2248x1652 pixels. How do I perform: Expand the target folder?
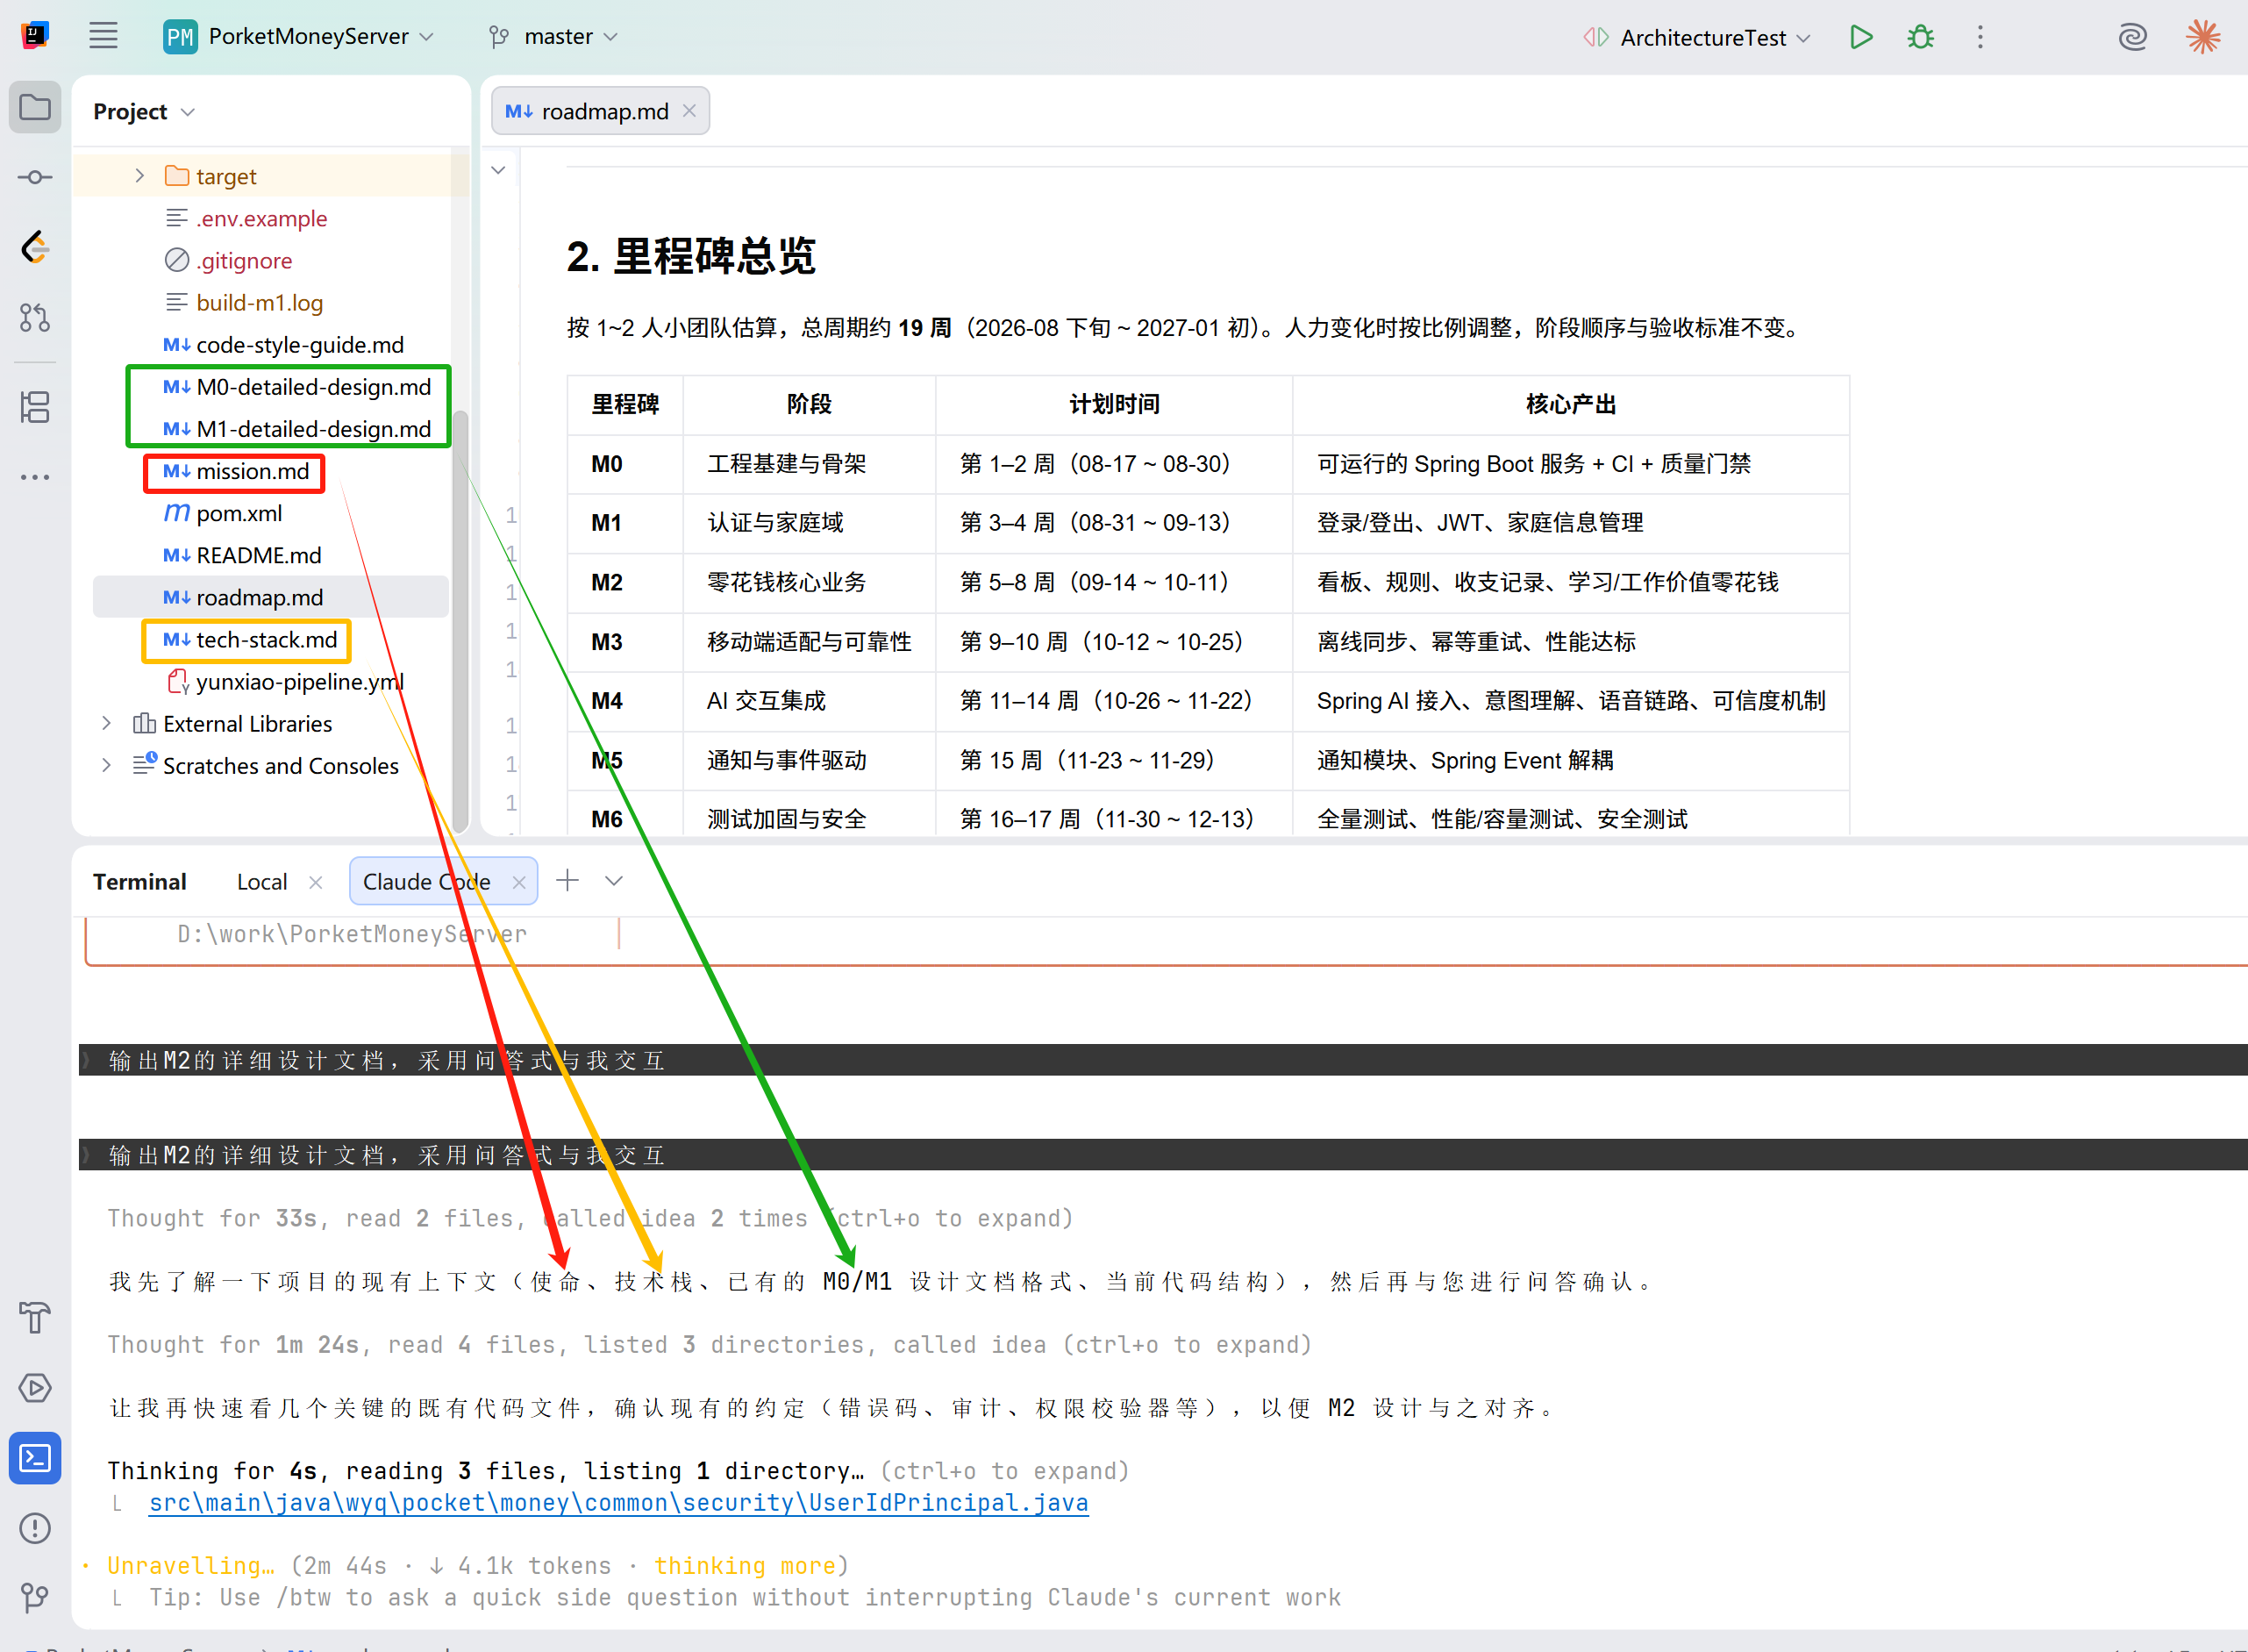(x=140, y=176)
